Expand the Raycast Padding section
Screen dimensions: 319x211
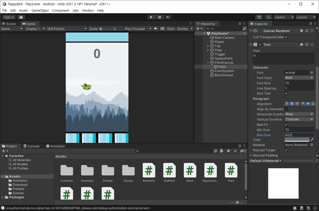(x=251, y=155)
